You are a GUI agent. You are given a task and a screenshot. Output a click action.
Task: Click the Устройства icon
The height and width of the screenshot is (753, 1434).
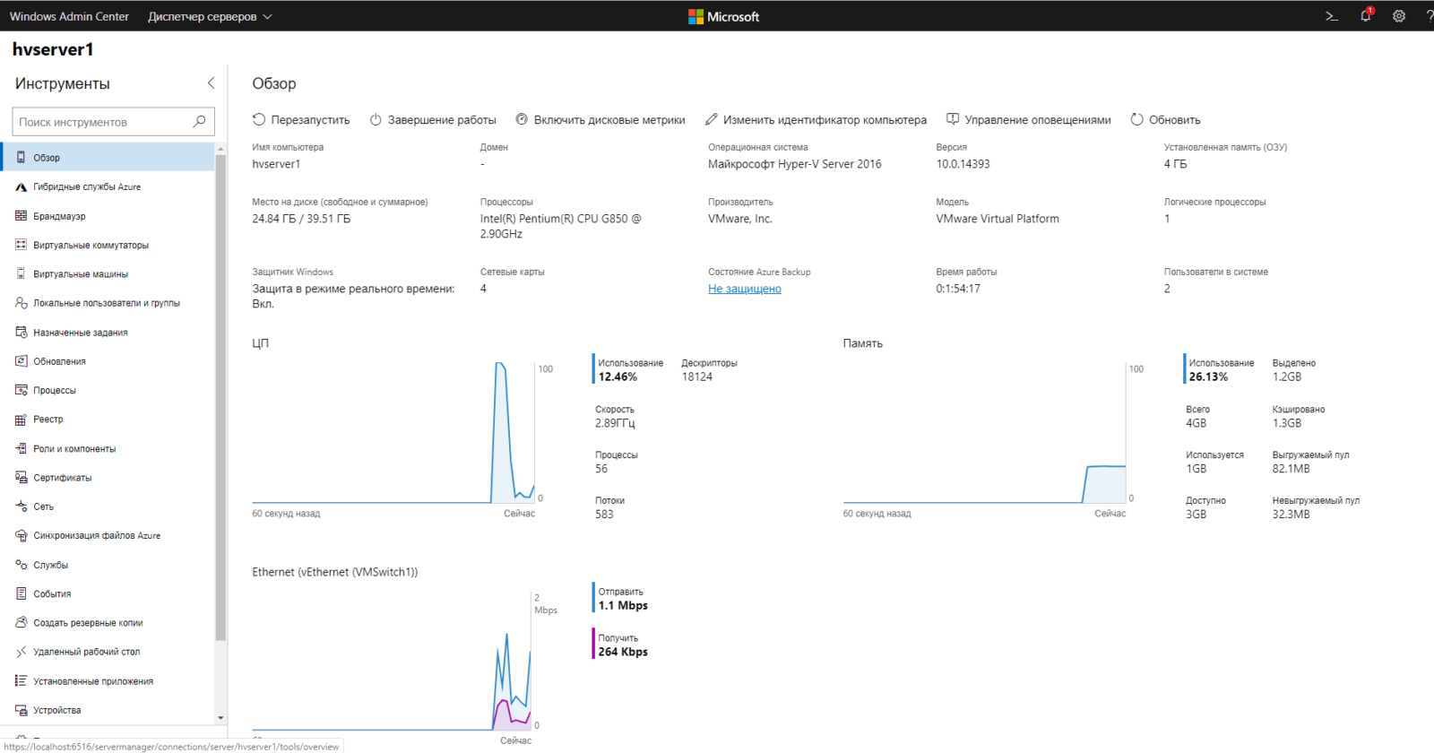[x=21, y=710]
